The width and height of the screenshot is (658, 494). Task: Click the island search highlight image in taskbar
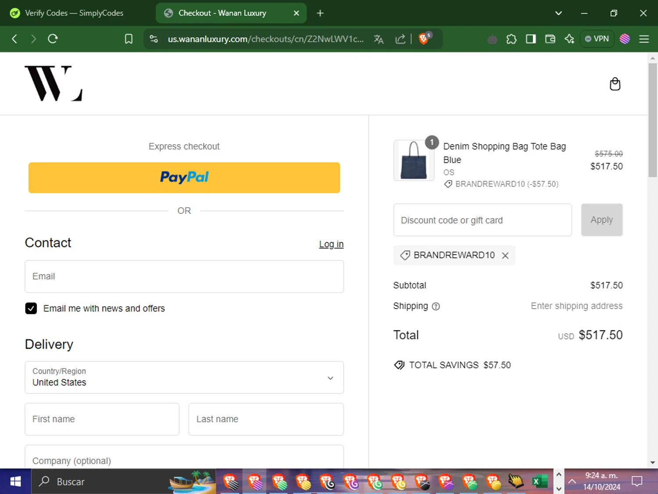pos(192,481)
